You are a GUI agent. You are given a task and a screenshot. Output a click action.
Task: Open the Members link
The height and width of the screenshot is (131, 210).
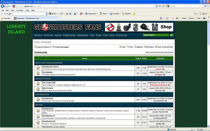tap(149, 47)
